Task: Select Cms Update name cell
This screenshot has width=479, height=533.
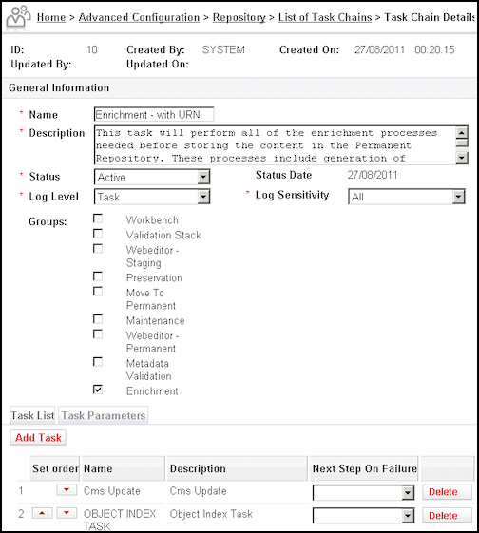Action: click(x=112, y=491)
